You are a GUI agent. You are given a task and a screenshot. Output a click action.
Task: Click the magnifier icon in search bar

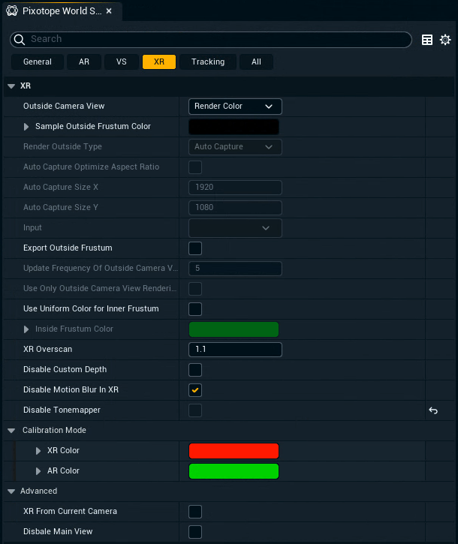click(21, 39)
